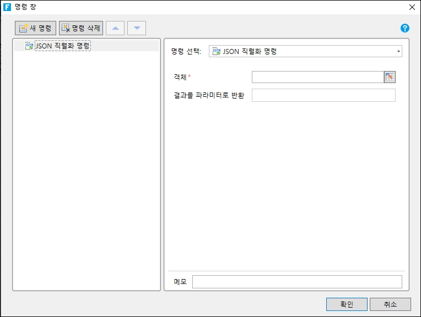The height and width of the screenshot is (317, 421).
Task: Click the 명령 창 title bar text
Action: (x=24, y=7)
